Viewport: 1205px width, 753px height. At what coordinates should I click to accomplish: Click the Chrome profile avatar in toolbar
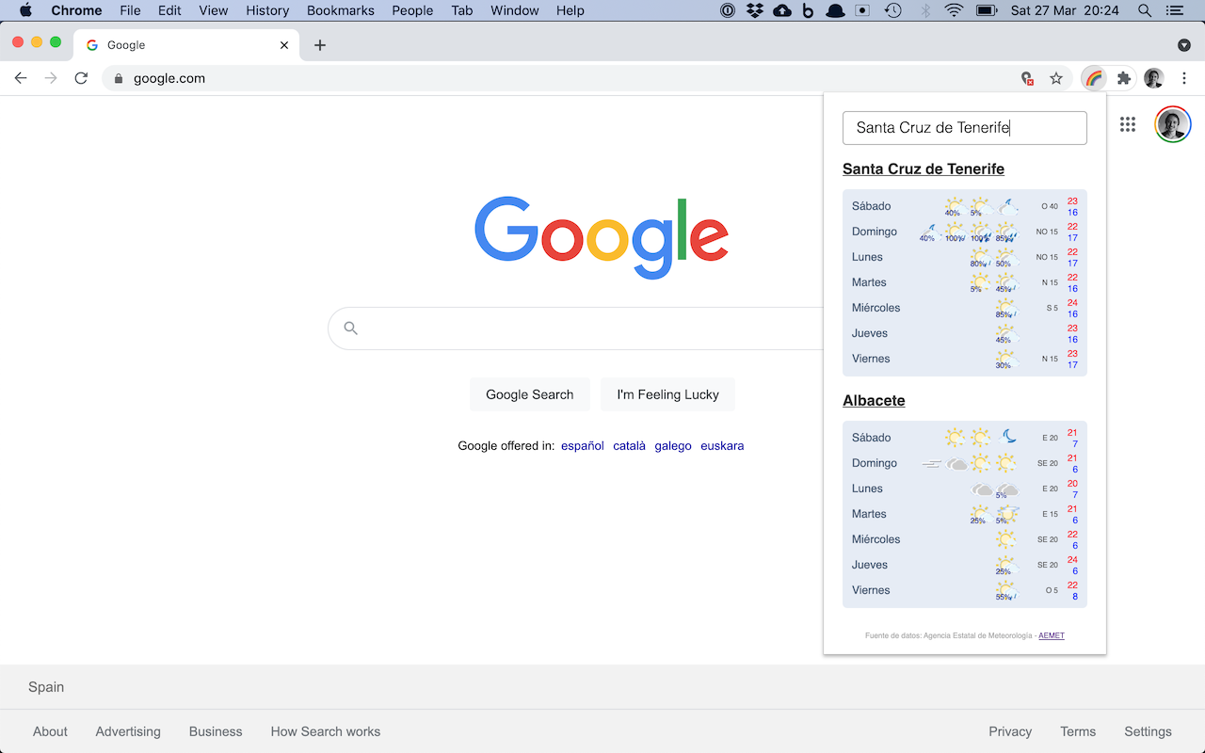click(1154, 78)
